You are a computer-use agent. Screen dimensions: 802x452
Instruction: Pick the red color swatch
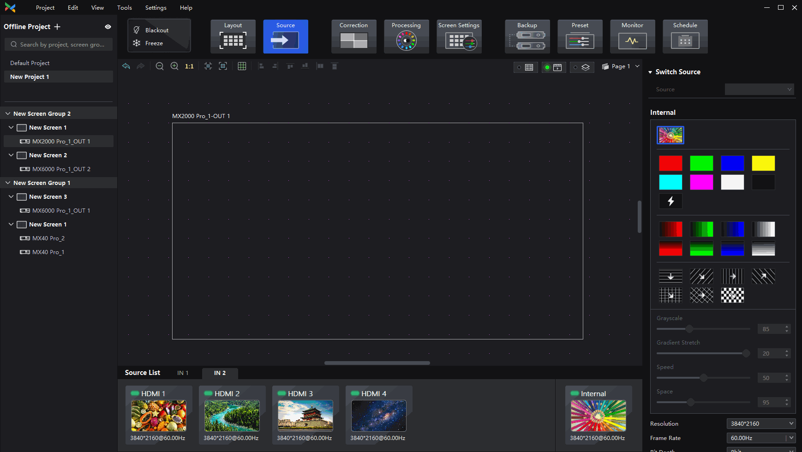670,163
